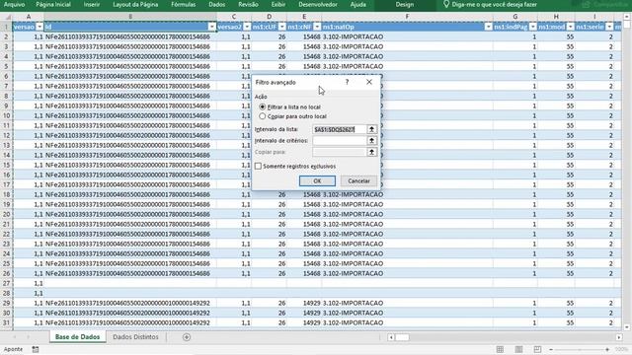Open the Exibir ribbon tab
632x355 pixels.
click(278, 4)
